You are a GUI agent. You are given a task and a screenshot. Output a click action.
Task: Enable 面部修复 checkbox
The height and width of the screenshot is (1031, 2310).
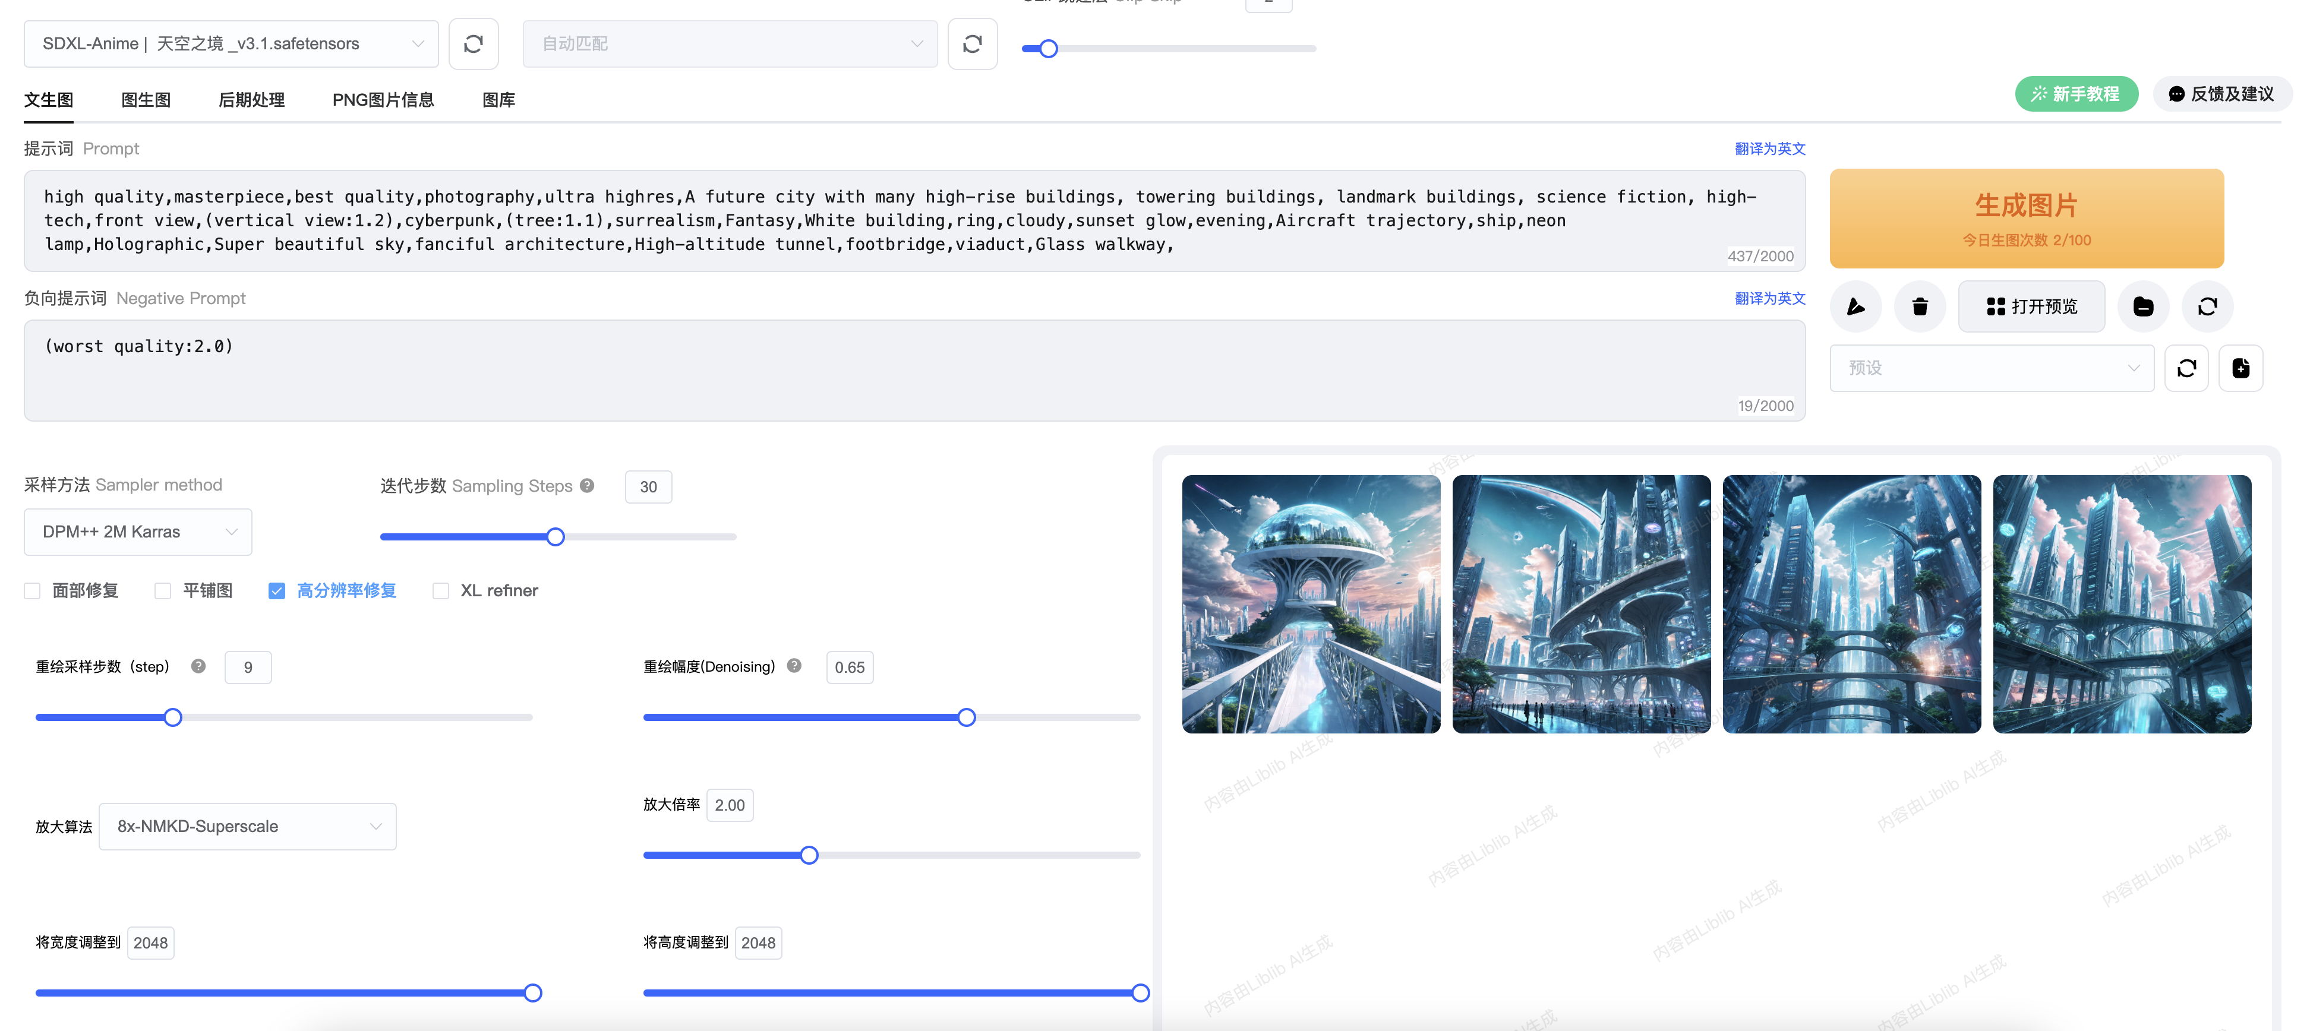[x=32, y=591]
